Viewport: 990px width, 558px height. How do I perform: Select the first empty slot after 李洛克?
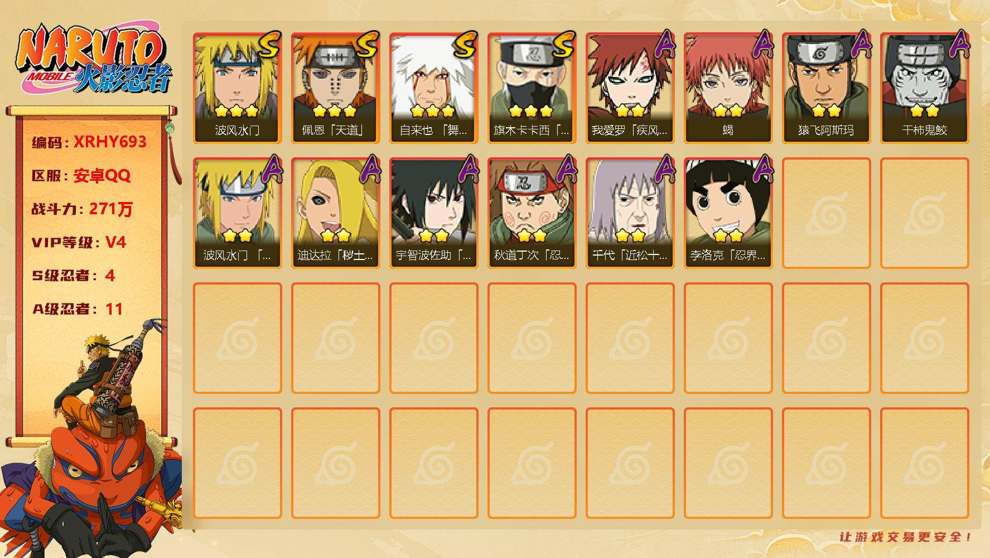pyautogui.click(x=826, y=213)
